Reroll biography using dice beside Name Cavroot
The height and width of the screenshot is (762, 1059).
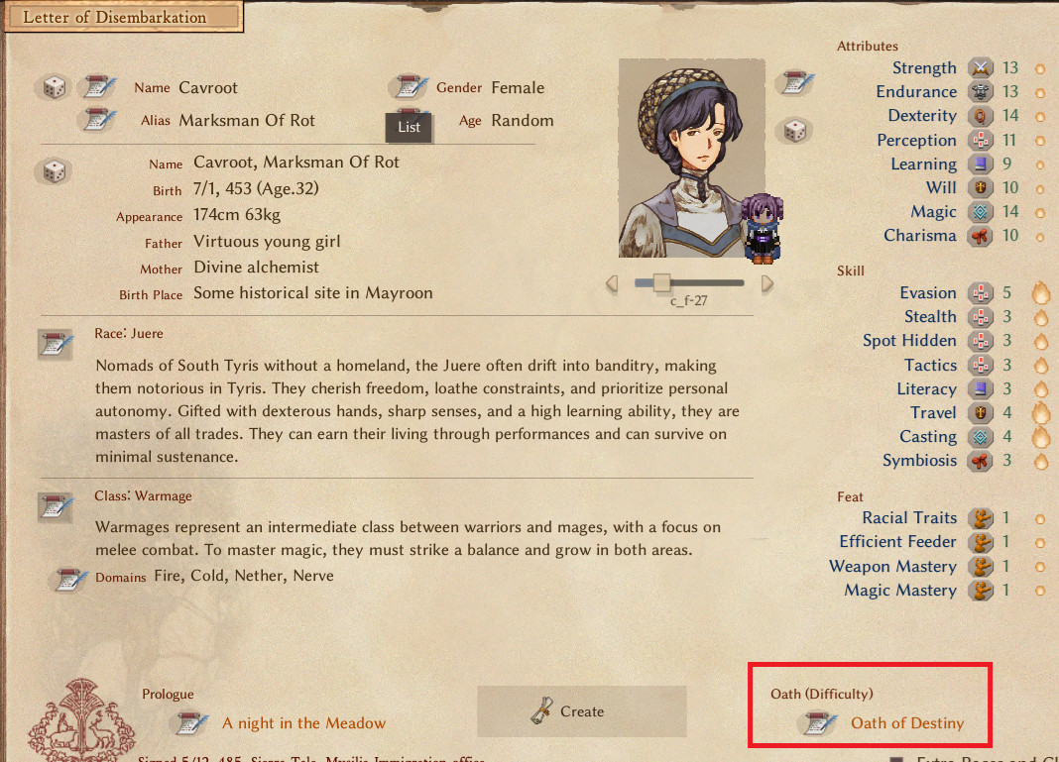tap(54, 170)
